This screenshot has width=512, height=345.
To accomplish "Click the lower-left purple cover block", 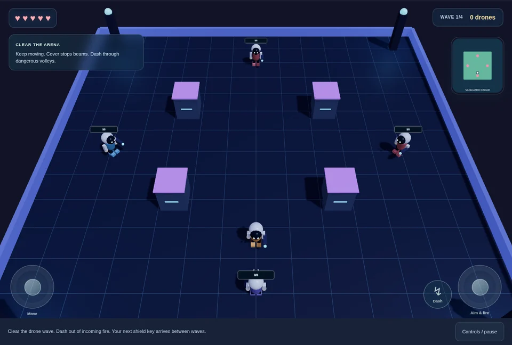I will 171,189.
